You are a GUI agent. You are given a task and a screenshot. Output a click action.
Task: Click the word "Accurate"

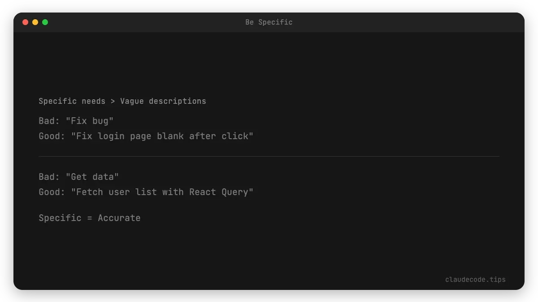coord(119,218)
